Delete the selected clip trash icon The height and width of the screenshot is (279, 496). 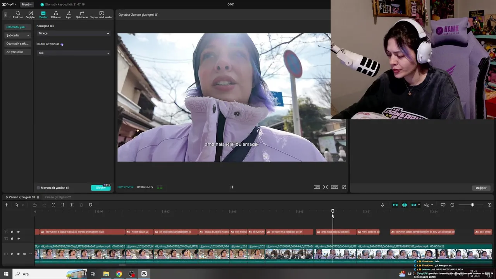[81, 205]
